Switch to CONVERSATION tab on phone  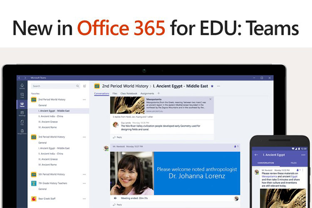click(266, 163)
